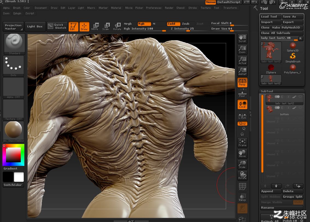
Task: Select the SimpleBrush tool
Action: pyautogui.click(x=293, y=58)
